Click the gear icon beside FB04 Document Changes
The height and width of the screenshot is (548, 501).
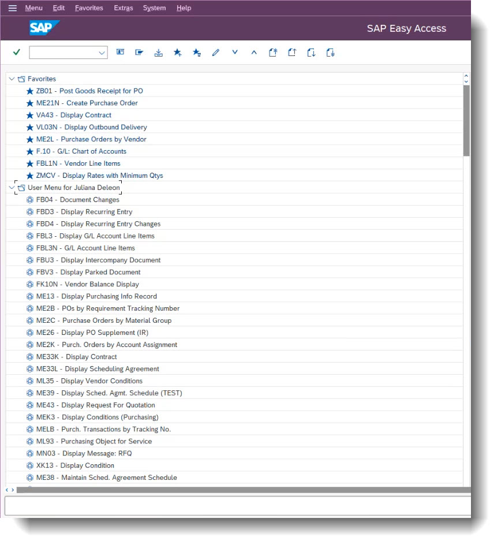(x=29, y=199)
